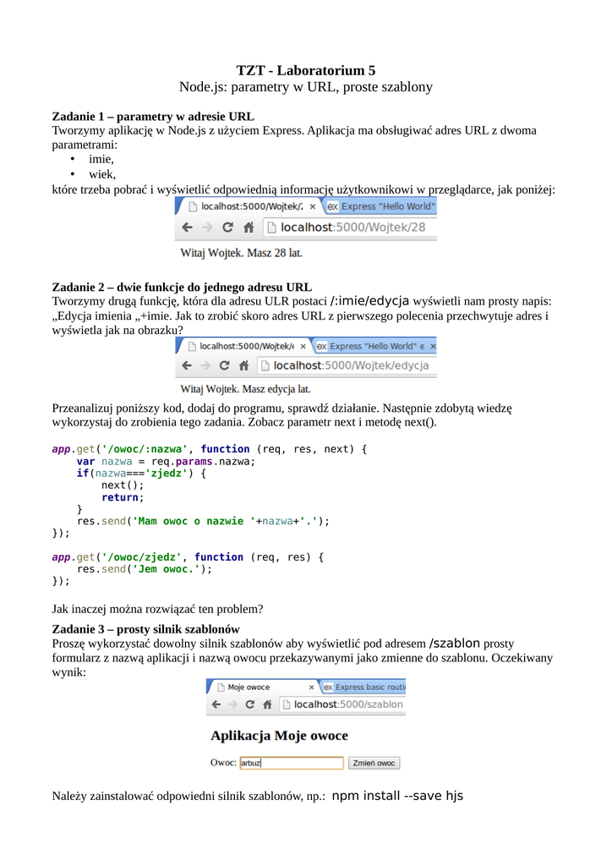Close the Moje owoce tab
612x866 pixels.
click(311, 688)
